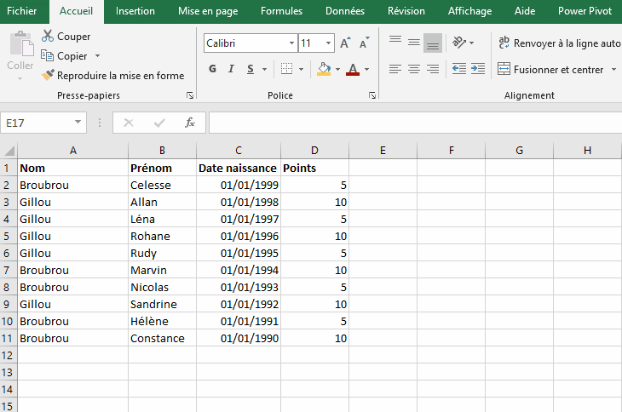Click the Couper scissors icon

(x=48, y=37)
